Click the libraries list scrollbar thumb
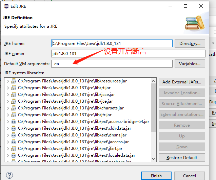 (x=153, y=107)
